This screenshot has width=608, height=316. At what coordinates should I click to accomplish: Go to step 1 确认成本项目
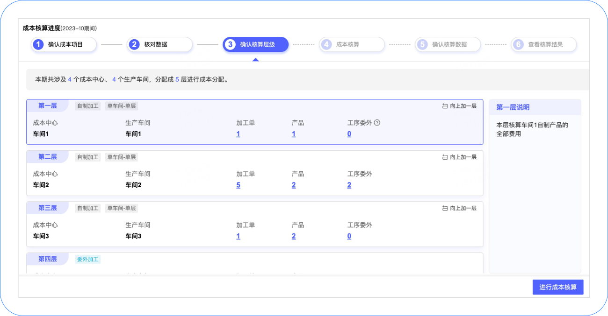tap(64, 44)
